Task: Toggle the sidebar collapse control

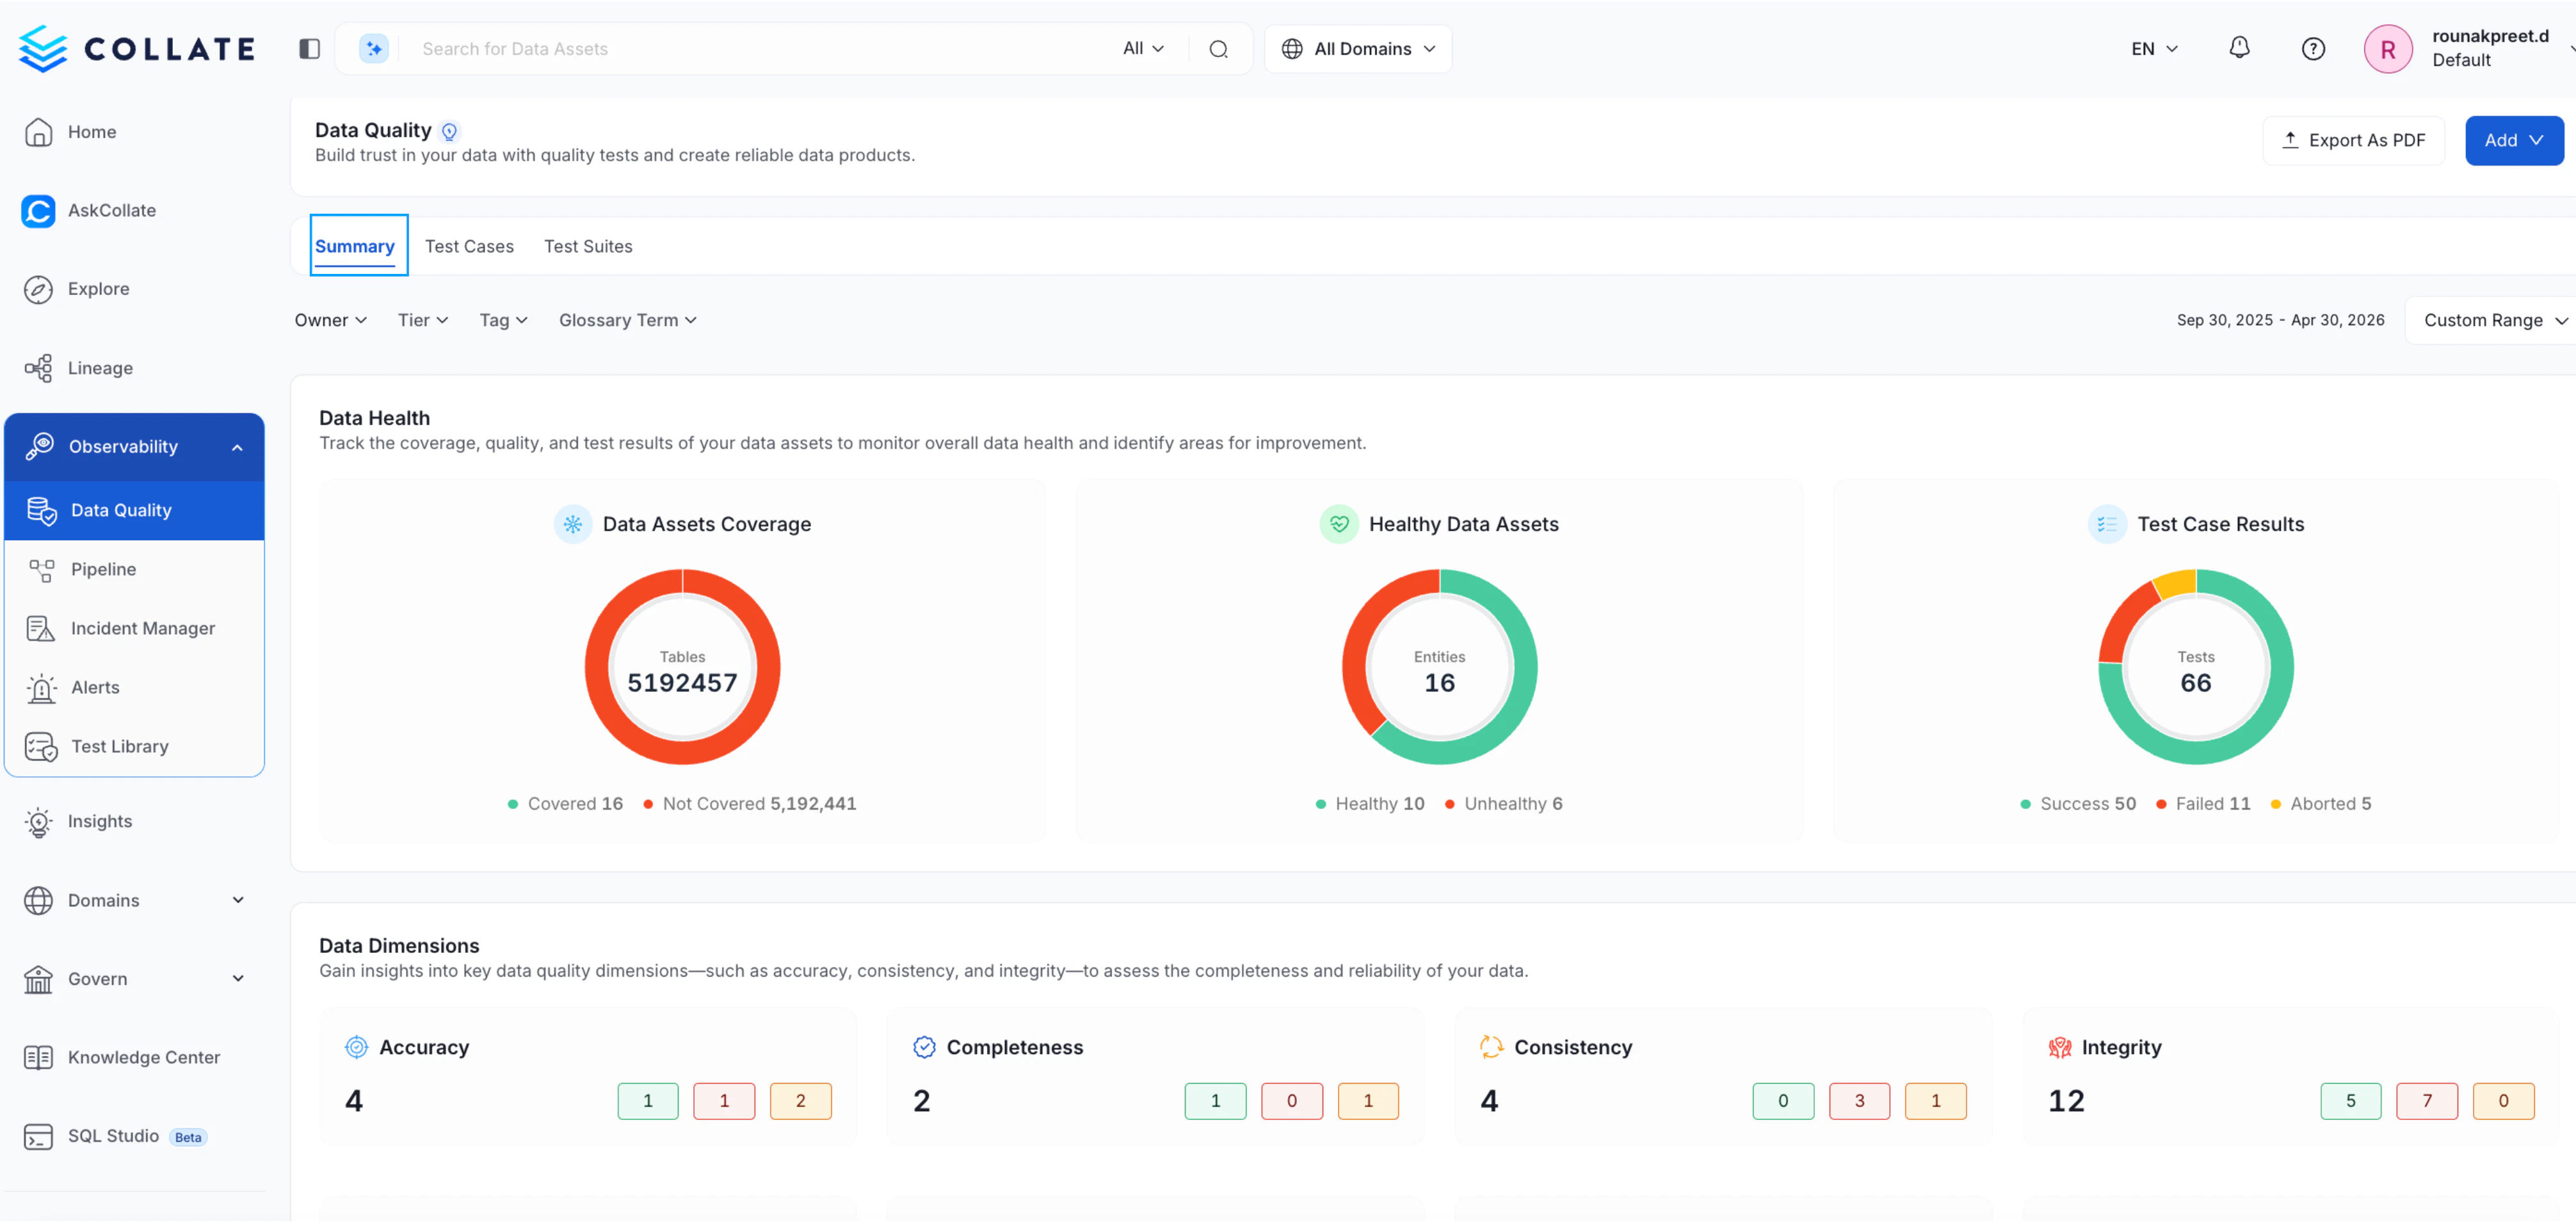Action: pyautogui.click(x=308, y=48)
